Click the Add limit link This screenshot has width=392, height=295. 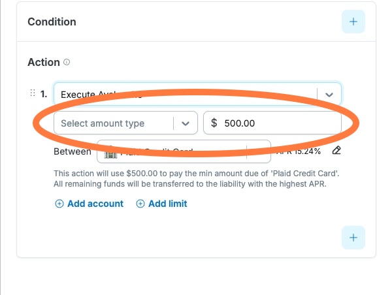tap(167, 204)
